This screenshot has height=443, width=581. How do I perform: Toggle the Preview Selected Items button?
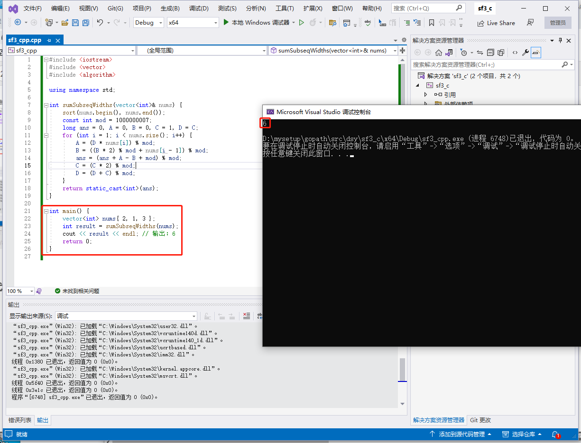(536, 53)
